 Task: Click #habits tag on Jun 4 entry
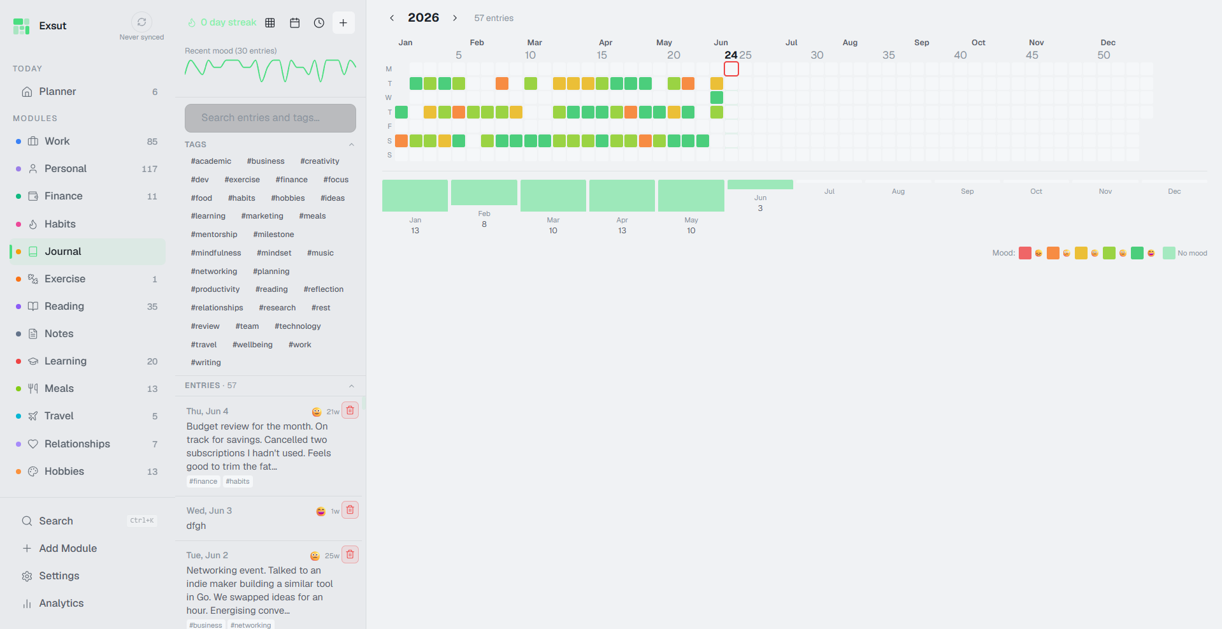pyautogui.click(x=238, y=482)
